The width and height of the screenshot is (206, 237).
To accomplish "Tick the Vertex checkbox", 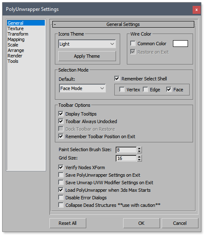I will pyautogui.click(x=122, y=90).
